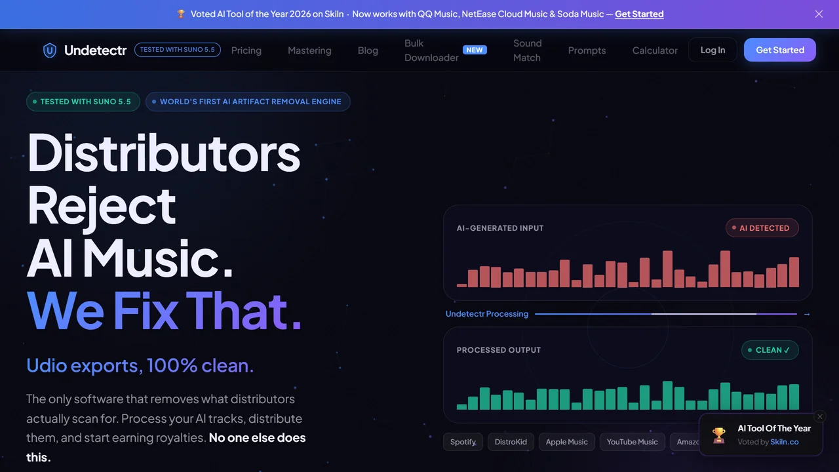Open the Prompts page

pyautogui.click(x=587, y=50)
